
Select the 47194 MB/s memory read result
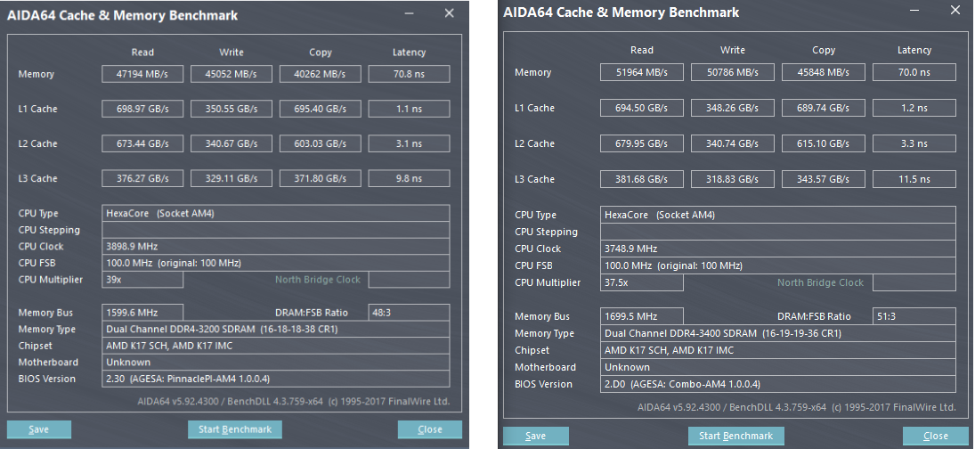(142, 75)
